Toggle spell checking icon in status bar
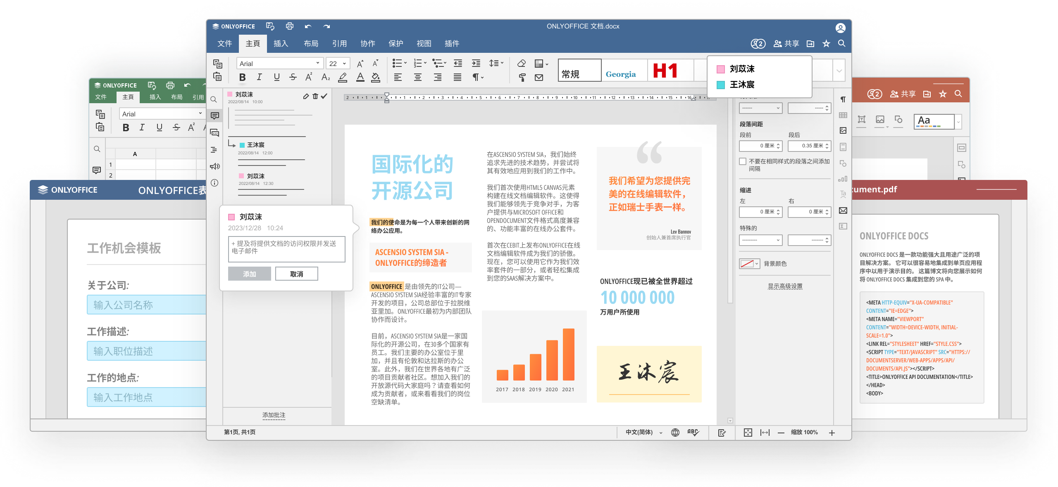Screen dimensions: 1058x487 click(693, 432)
